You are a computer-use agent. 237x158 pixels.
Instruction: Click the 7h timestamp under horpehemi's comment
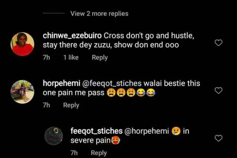tap(46, 105)
